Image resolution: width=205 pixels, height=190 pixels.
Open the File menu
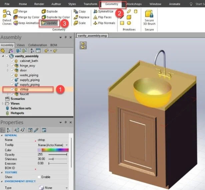coord(7,4)
